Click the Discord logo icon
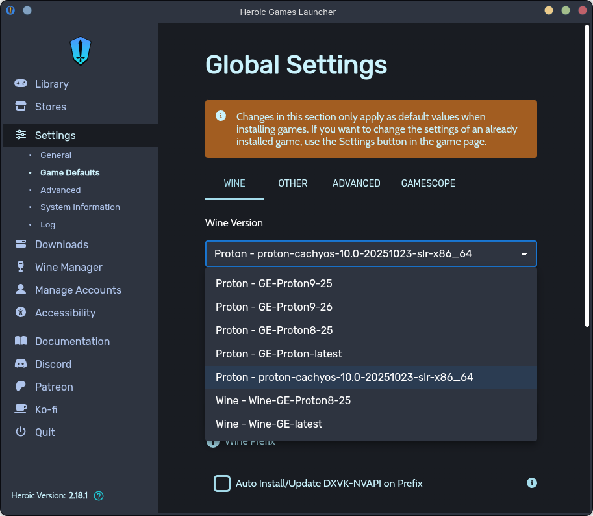 pos(21,364)
